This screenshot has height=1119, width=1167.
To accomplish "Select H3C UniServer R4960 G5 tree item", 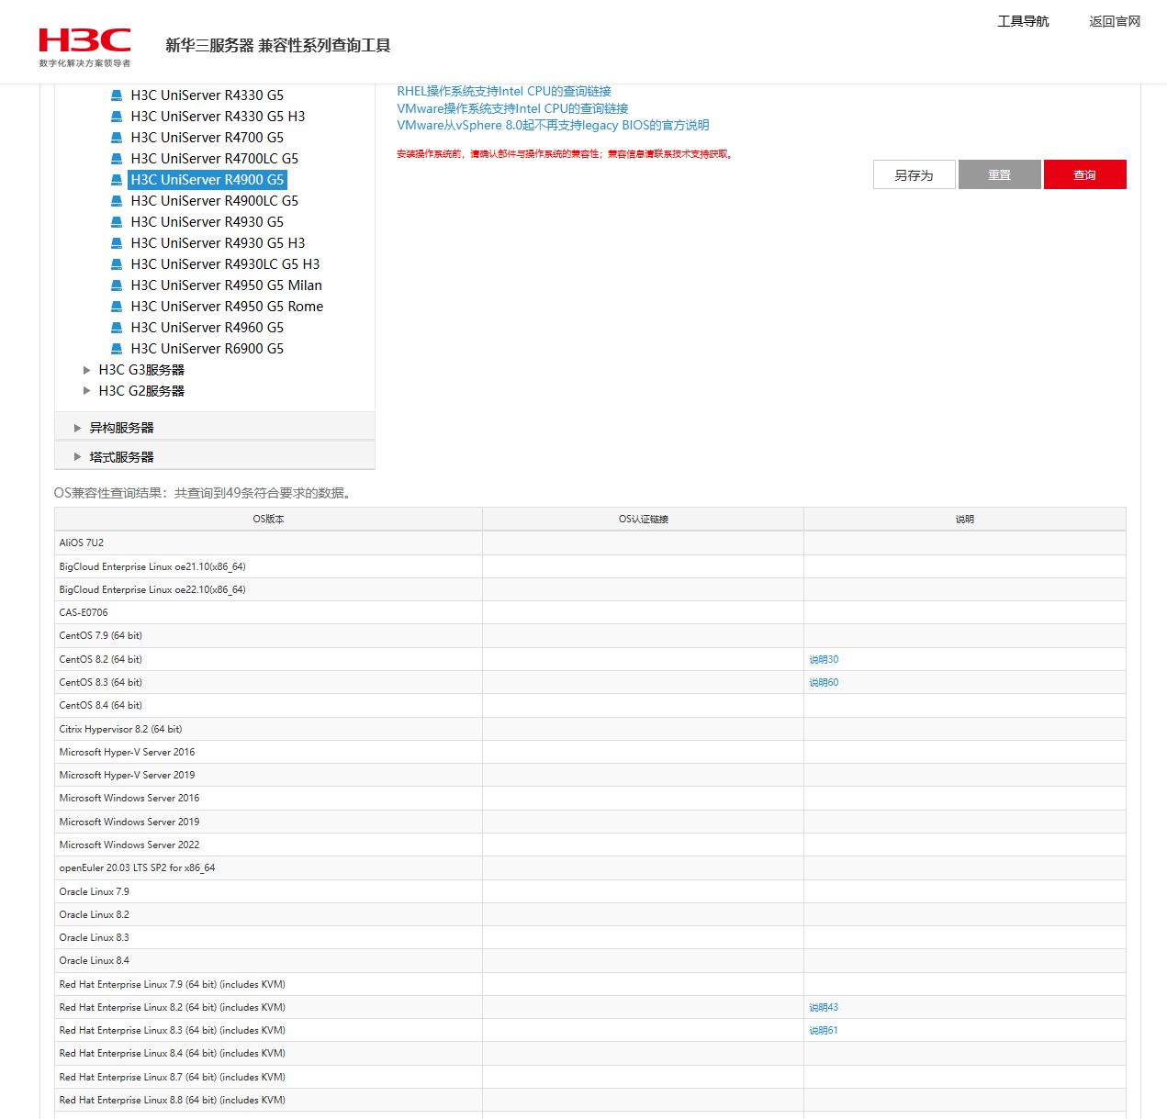I will click(x=208, y=328).
